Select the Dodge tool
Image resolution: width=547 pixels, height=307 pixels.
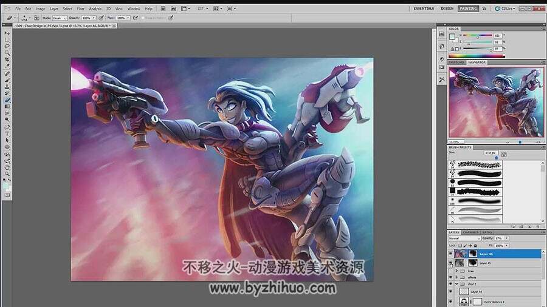7,120
